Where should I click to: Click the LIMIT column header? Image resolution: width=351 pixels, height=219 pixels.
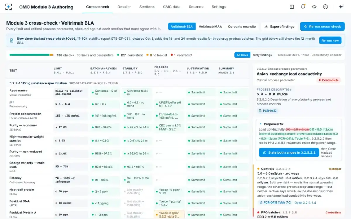click(58, 69)
